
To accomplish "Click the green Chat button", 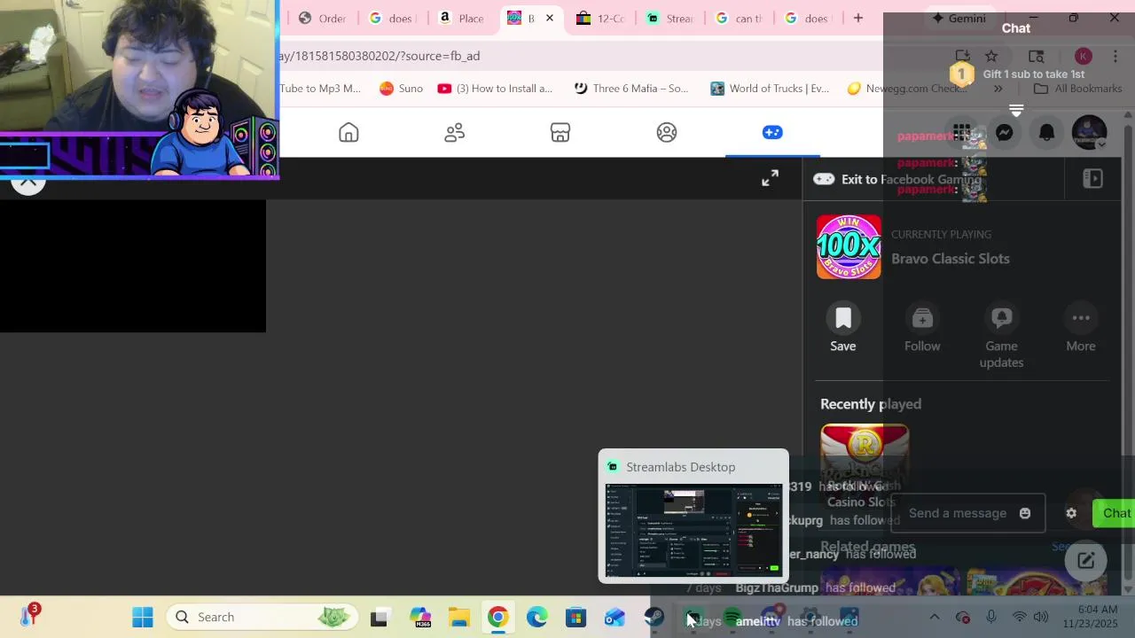I will [x=1115, y=513].
